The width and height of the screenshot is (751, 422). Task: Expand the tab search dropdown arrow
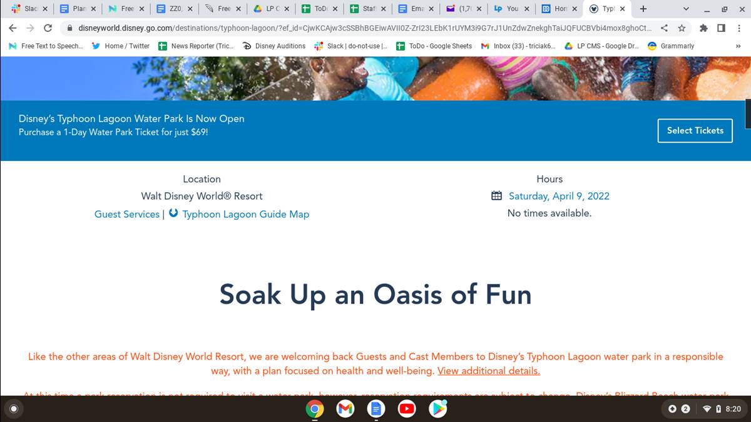[x=686, y=9]
